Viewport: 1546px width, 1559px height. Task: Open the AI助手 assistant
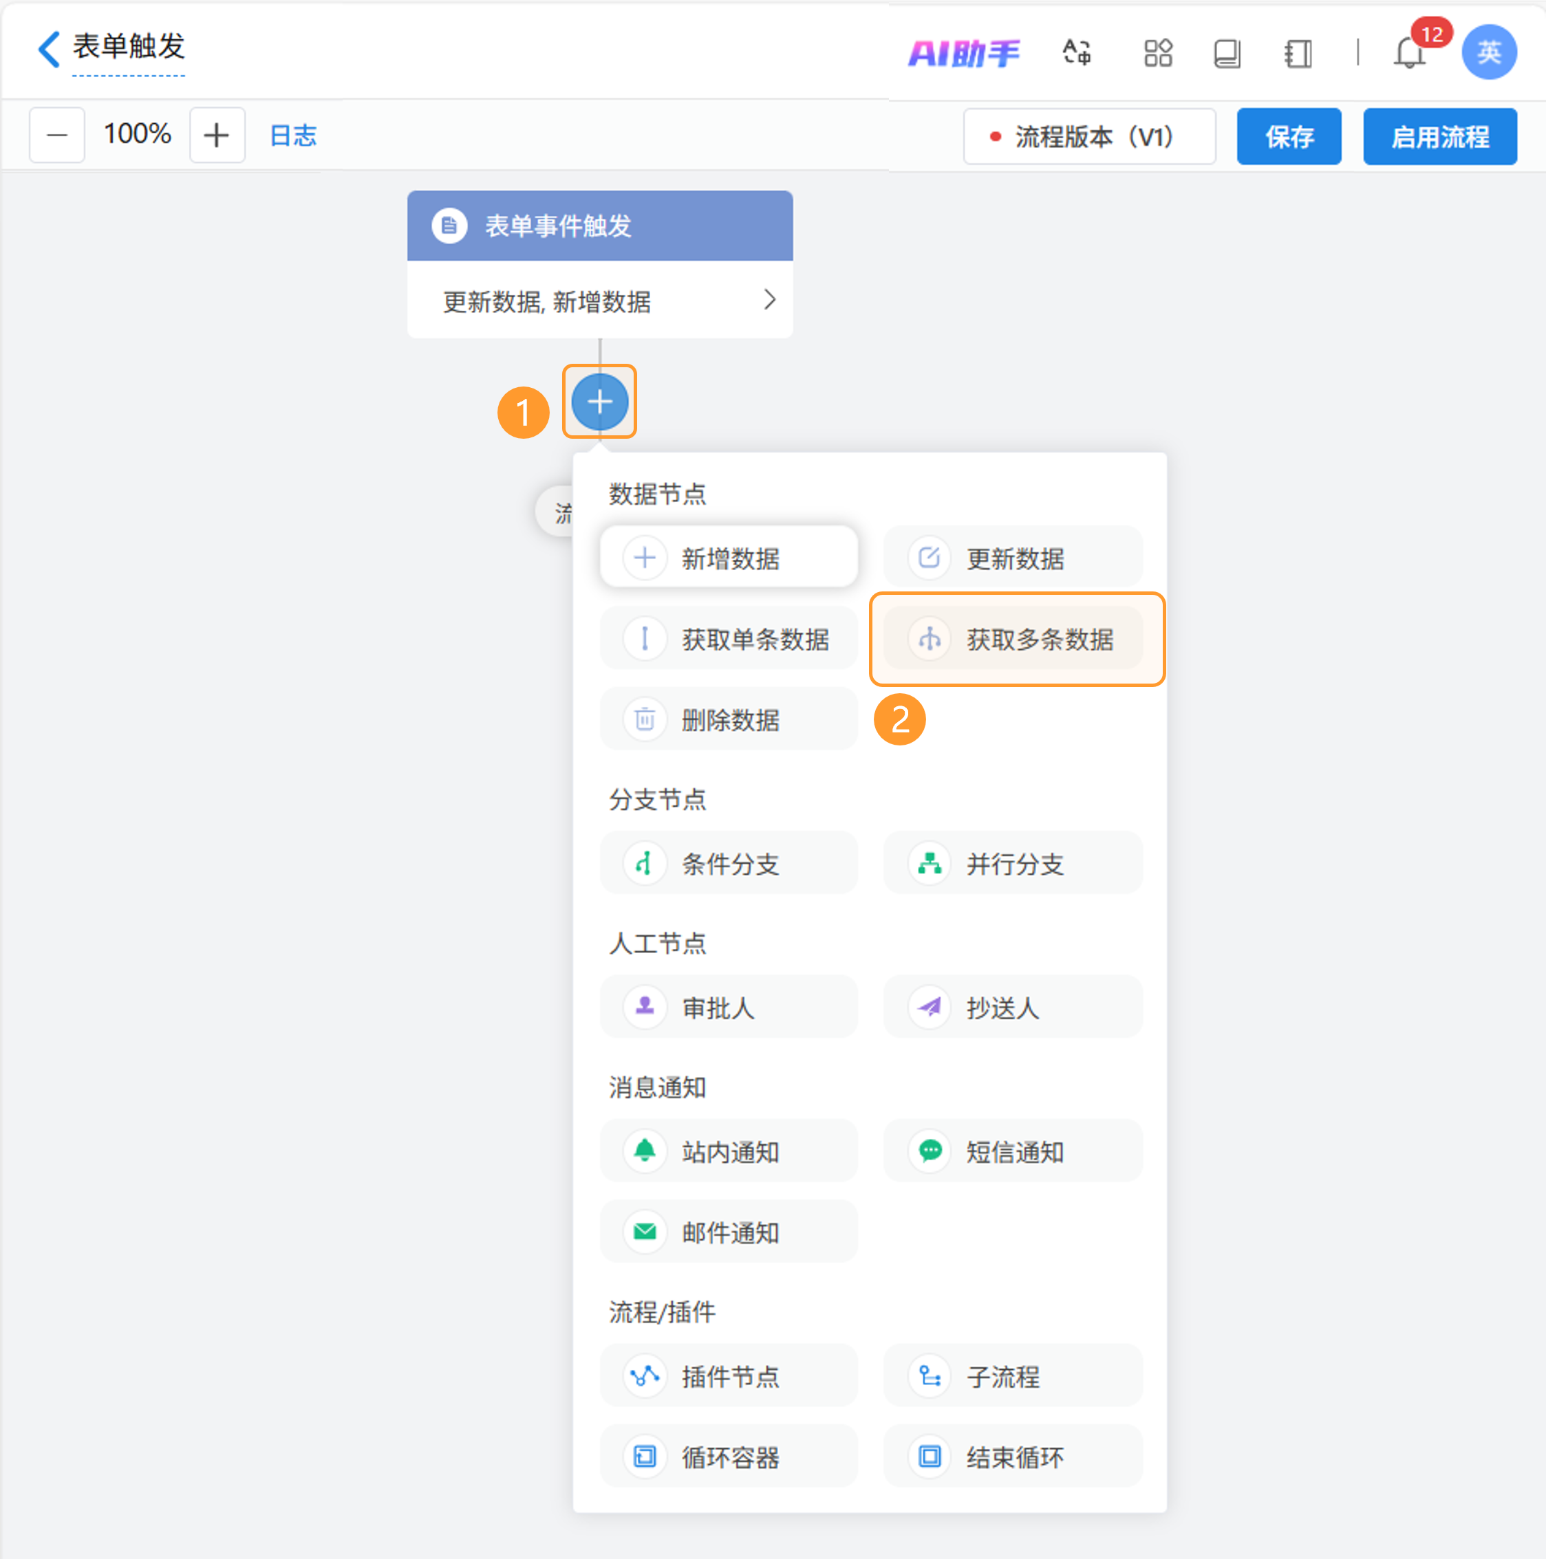964,53
